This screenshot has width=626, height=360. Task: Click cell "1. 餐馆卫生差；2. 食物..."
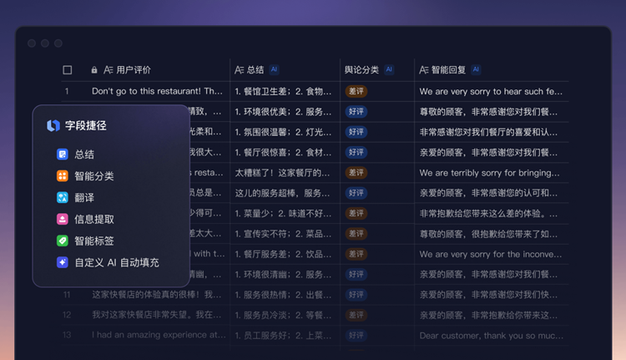click(x=283, y=91)
